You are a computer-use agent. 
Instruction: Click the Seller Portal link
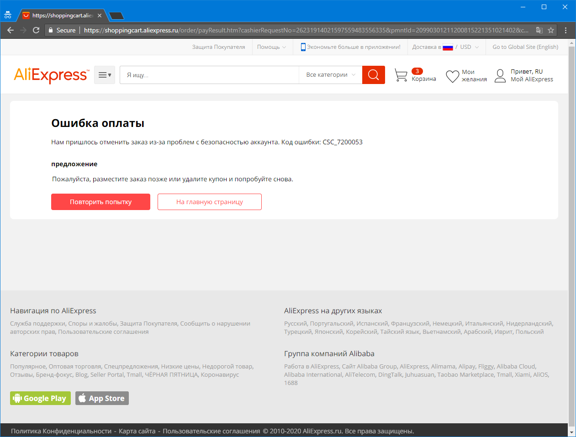(x=107, y=375)
